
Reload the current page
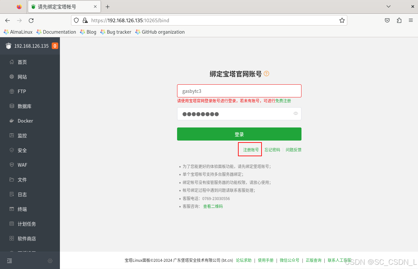click(x=31, y=20)
